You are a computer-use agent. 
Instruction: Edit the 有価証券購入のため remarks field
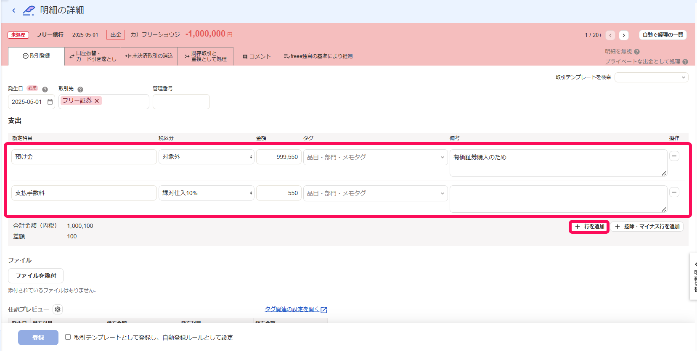coord(559,163)
